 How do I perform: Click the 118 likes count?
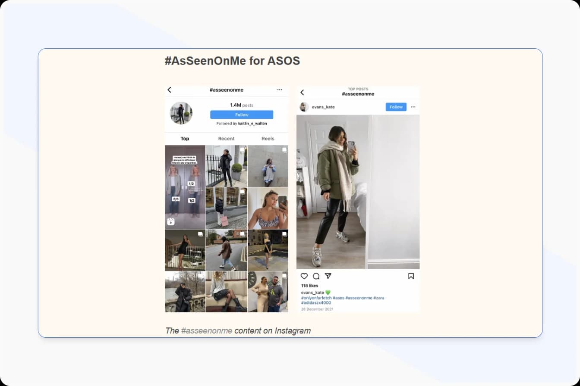click(309, 286)
